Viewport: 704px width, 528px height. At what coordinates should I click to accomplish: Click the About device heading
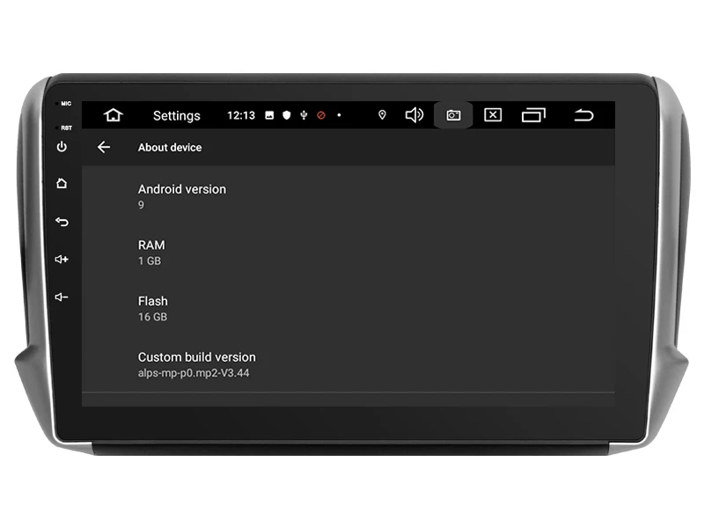[170, 147]
